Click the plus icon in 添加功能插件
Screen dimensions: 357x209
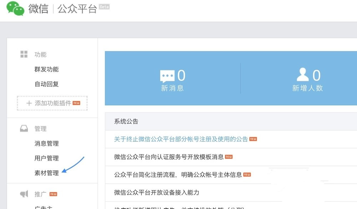[29, 103]
